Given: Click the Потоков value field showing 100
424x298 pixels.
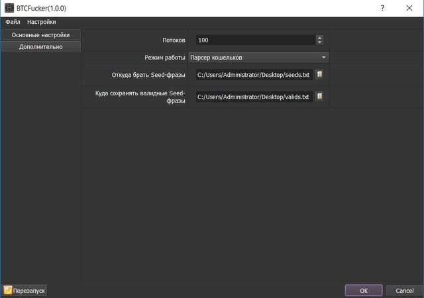Looking at the screenshot, I should [x=256, y=40].
